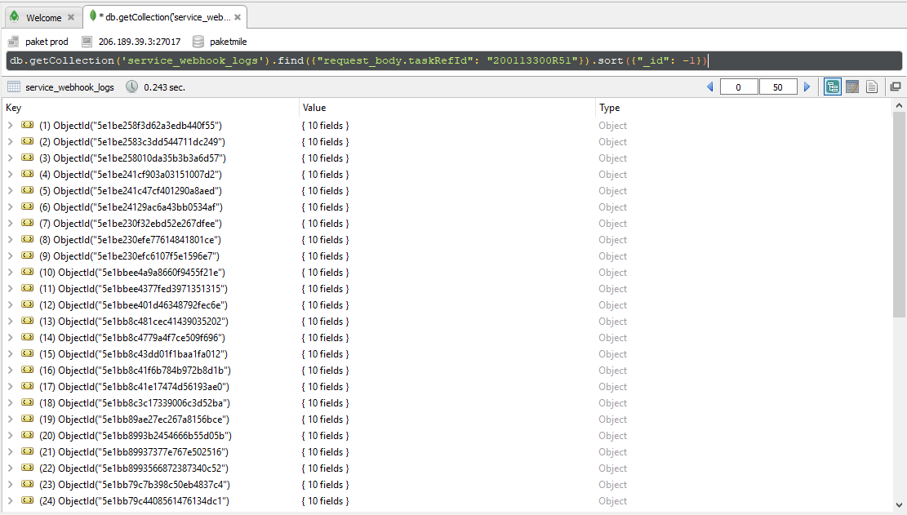Expand document (6) ObjectId 5e1be24129ac6a43bb0534af
Viewport: 907px width, 515px height.
(x=11, y=207)
